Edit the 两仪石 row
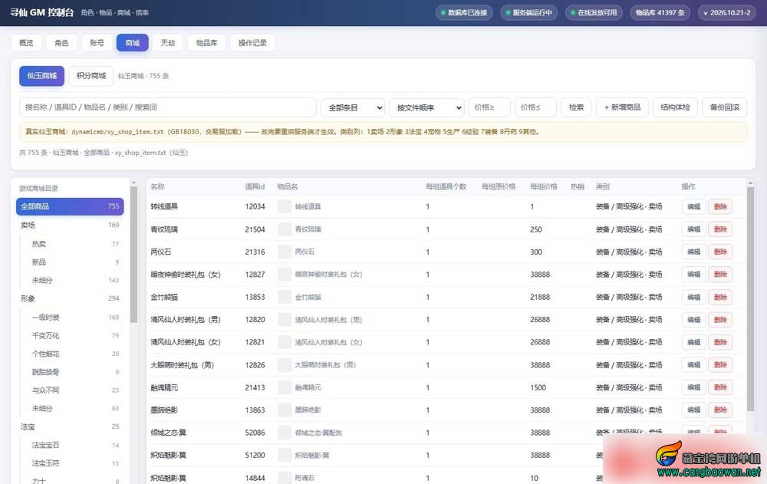 693,252
